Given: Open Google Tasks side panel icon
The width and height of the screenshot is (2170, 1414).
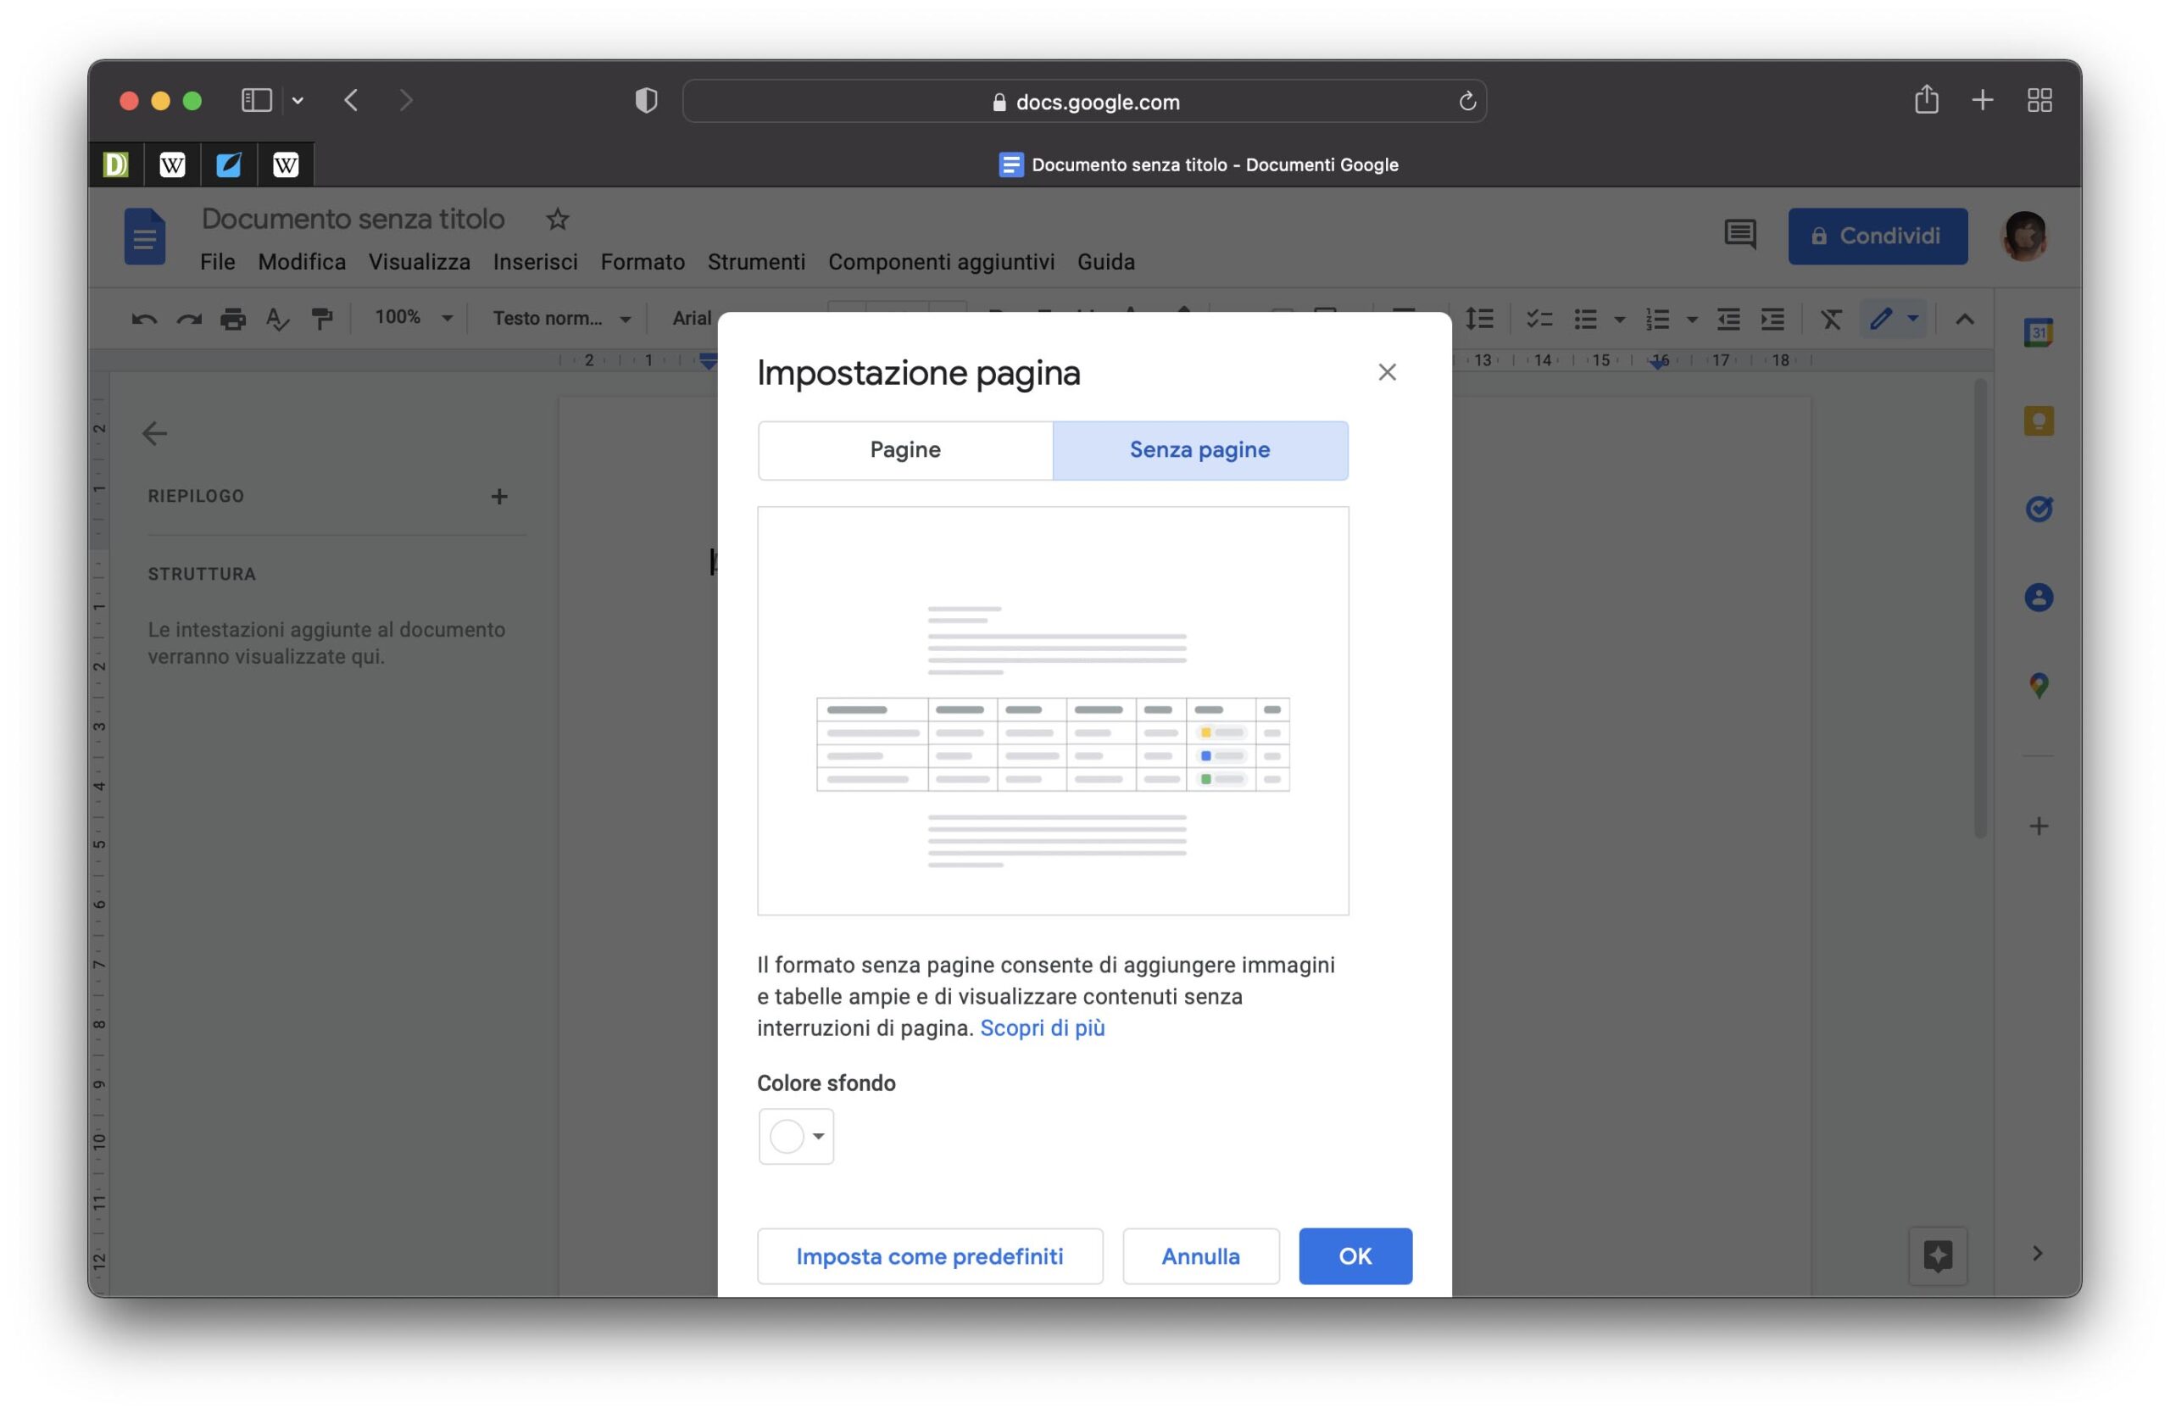Looking at the screenshot, I should click(x=2038, y=509).
